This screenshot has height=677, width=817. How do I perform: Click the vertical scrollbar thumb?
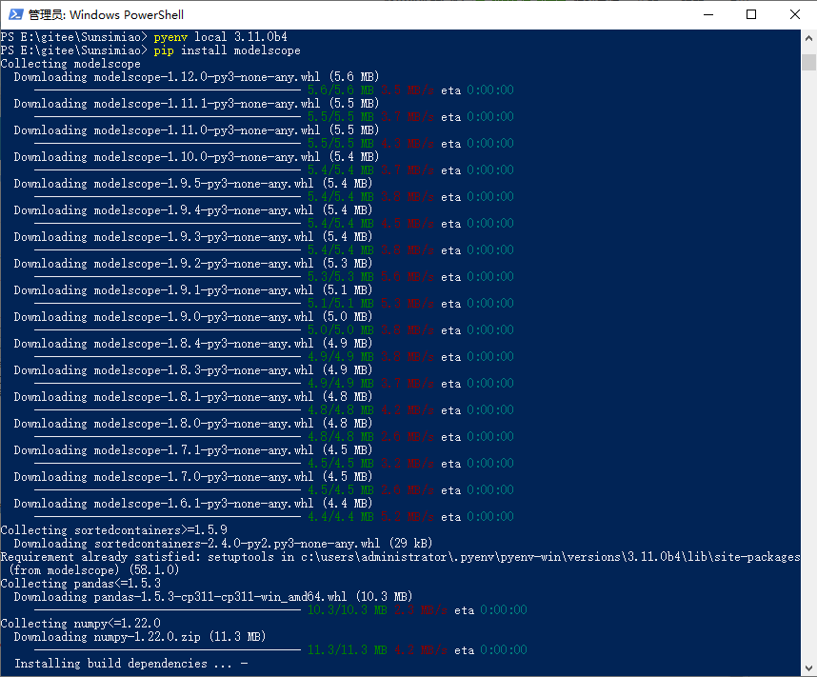(808, 62)
